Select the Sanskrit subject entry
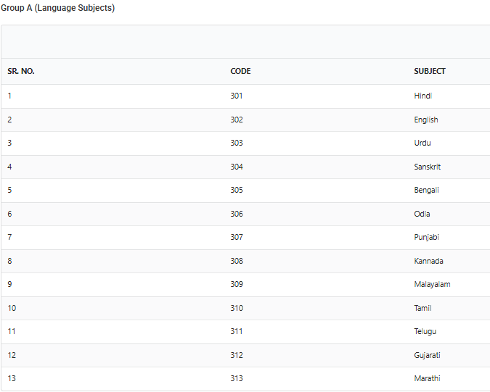The image size is (490, 392). [427, 167]
